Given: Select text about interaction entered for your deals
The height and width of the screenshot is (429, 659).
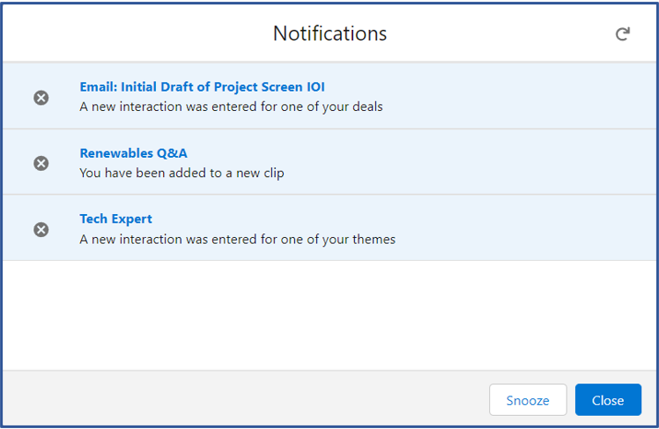Looking at the screenshot, I should pyautogui.click(x=231, y=107).
